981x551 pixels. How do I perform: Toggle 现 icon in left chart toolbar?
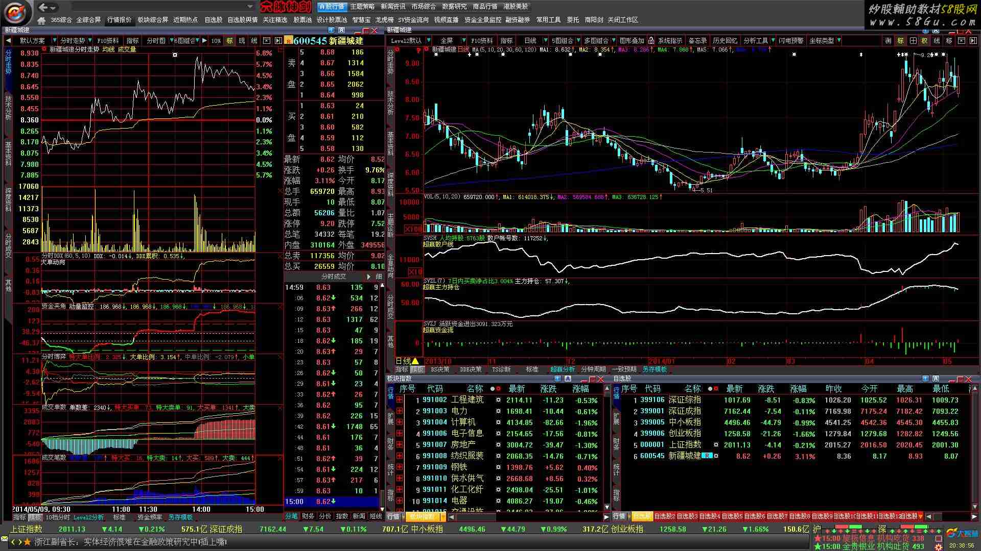[x=242, y=41]
